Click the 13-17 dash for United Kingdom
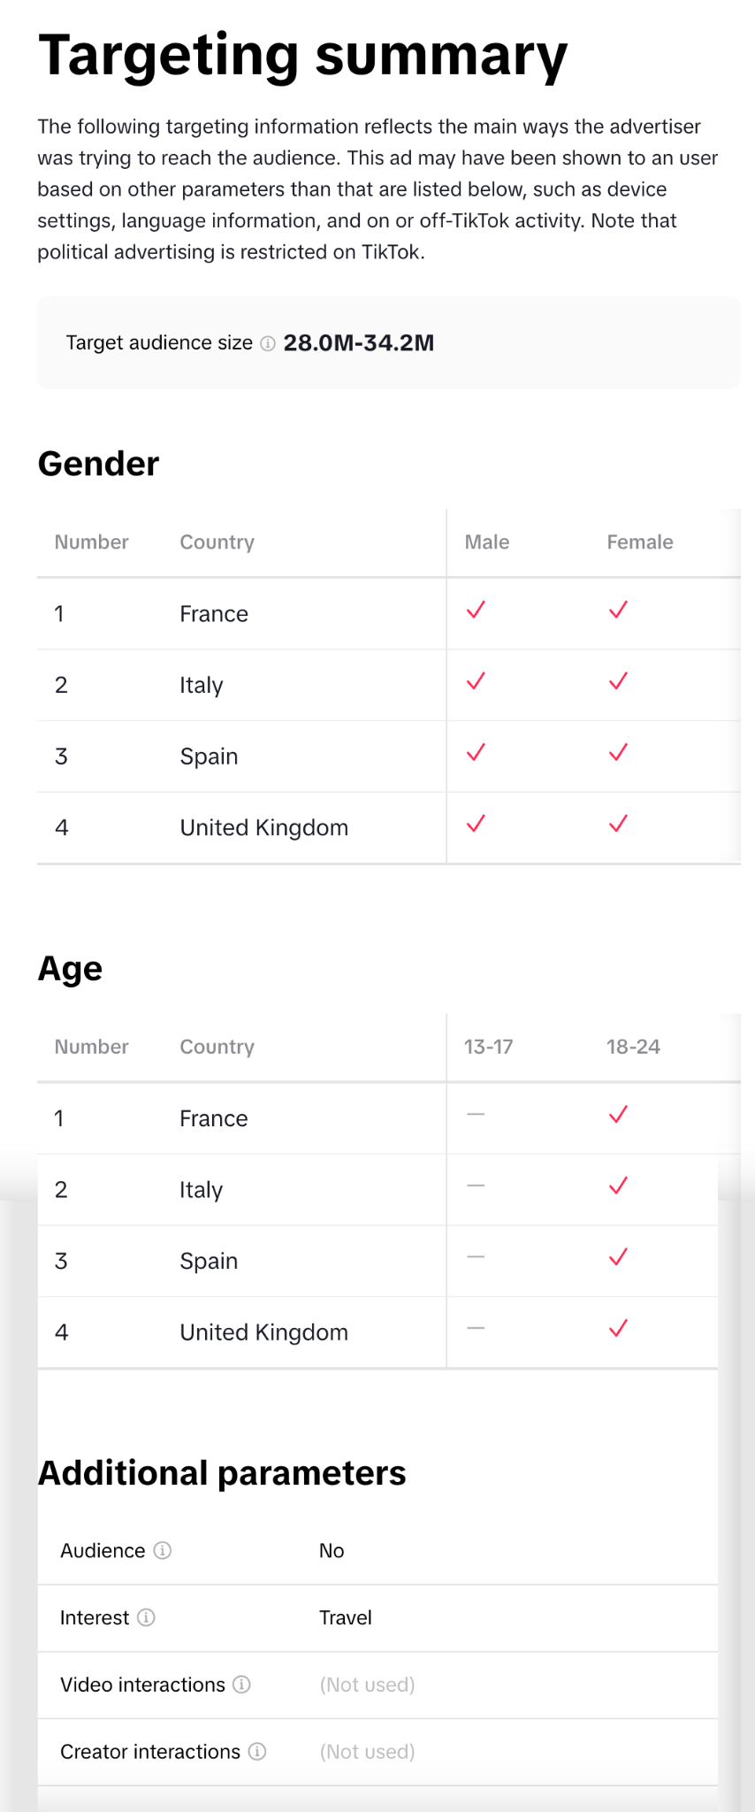The image size is (755, 1812). [x=476, y=1328]
